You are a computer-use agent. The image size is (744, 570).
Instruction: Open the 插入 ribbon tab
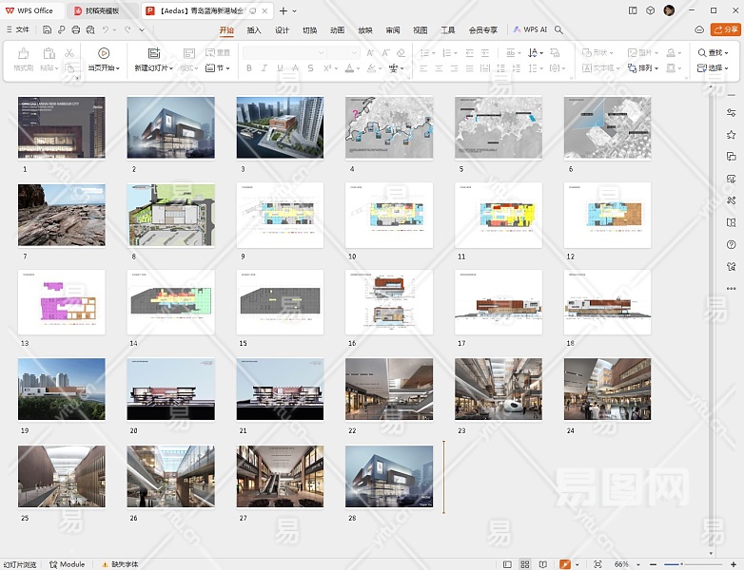[x=254, y=29]
